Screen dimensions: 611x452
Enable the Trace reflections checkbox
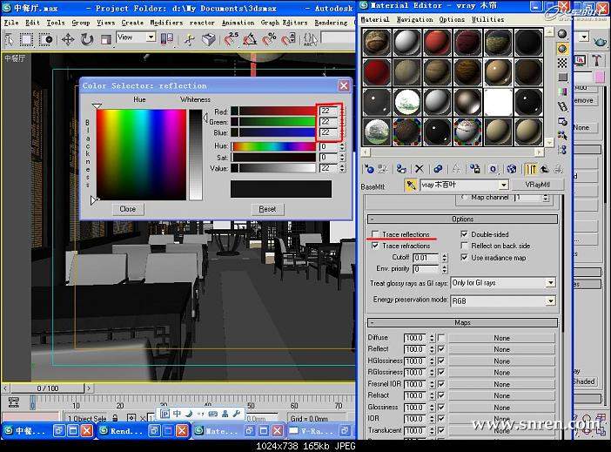(x=375, y=235)
